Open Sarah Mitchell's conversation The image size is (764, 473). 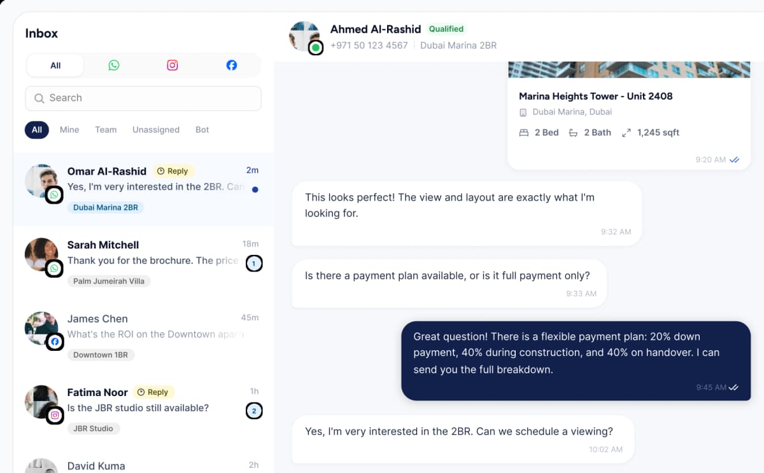[x=144, y=263]
